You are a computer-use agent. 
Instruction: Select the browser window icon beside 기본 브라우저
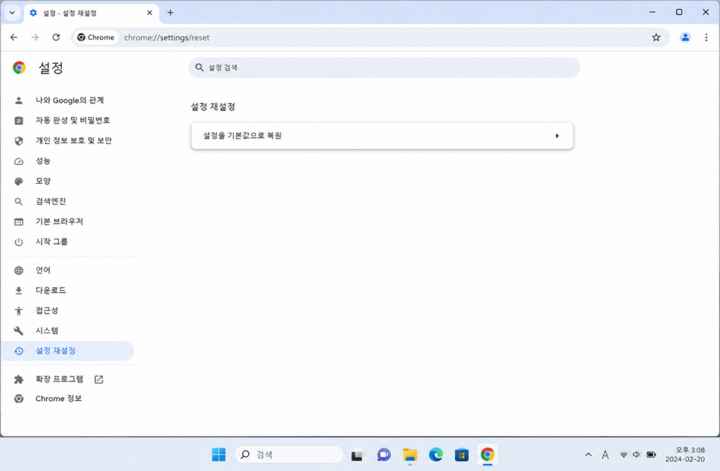[x=19, y=222]
